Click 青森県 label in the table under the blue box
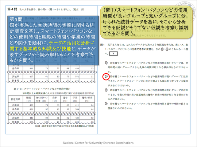 tap(15, 68)
